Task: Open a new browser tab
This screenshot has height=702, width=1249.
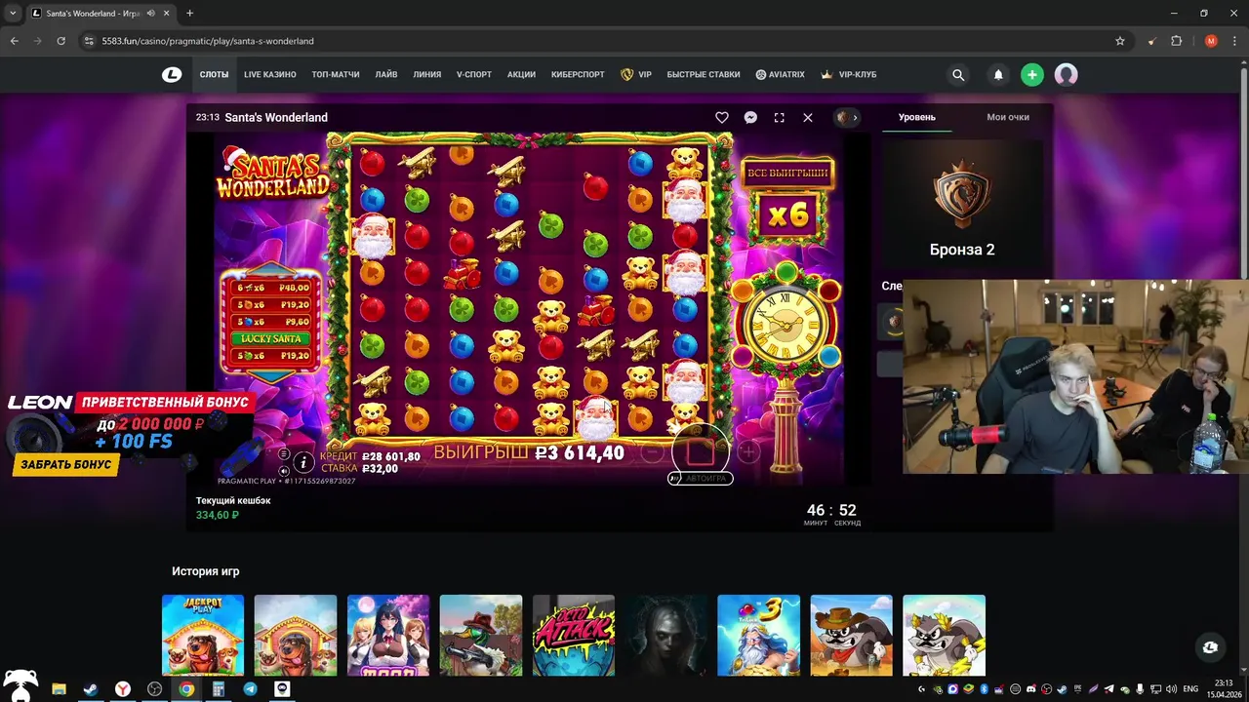Action: (189, 14)
